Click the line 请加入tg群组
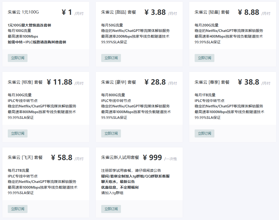The image size is (279, 220). (x=112, y=193)
